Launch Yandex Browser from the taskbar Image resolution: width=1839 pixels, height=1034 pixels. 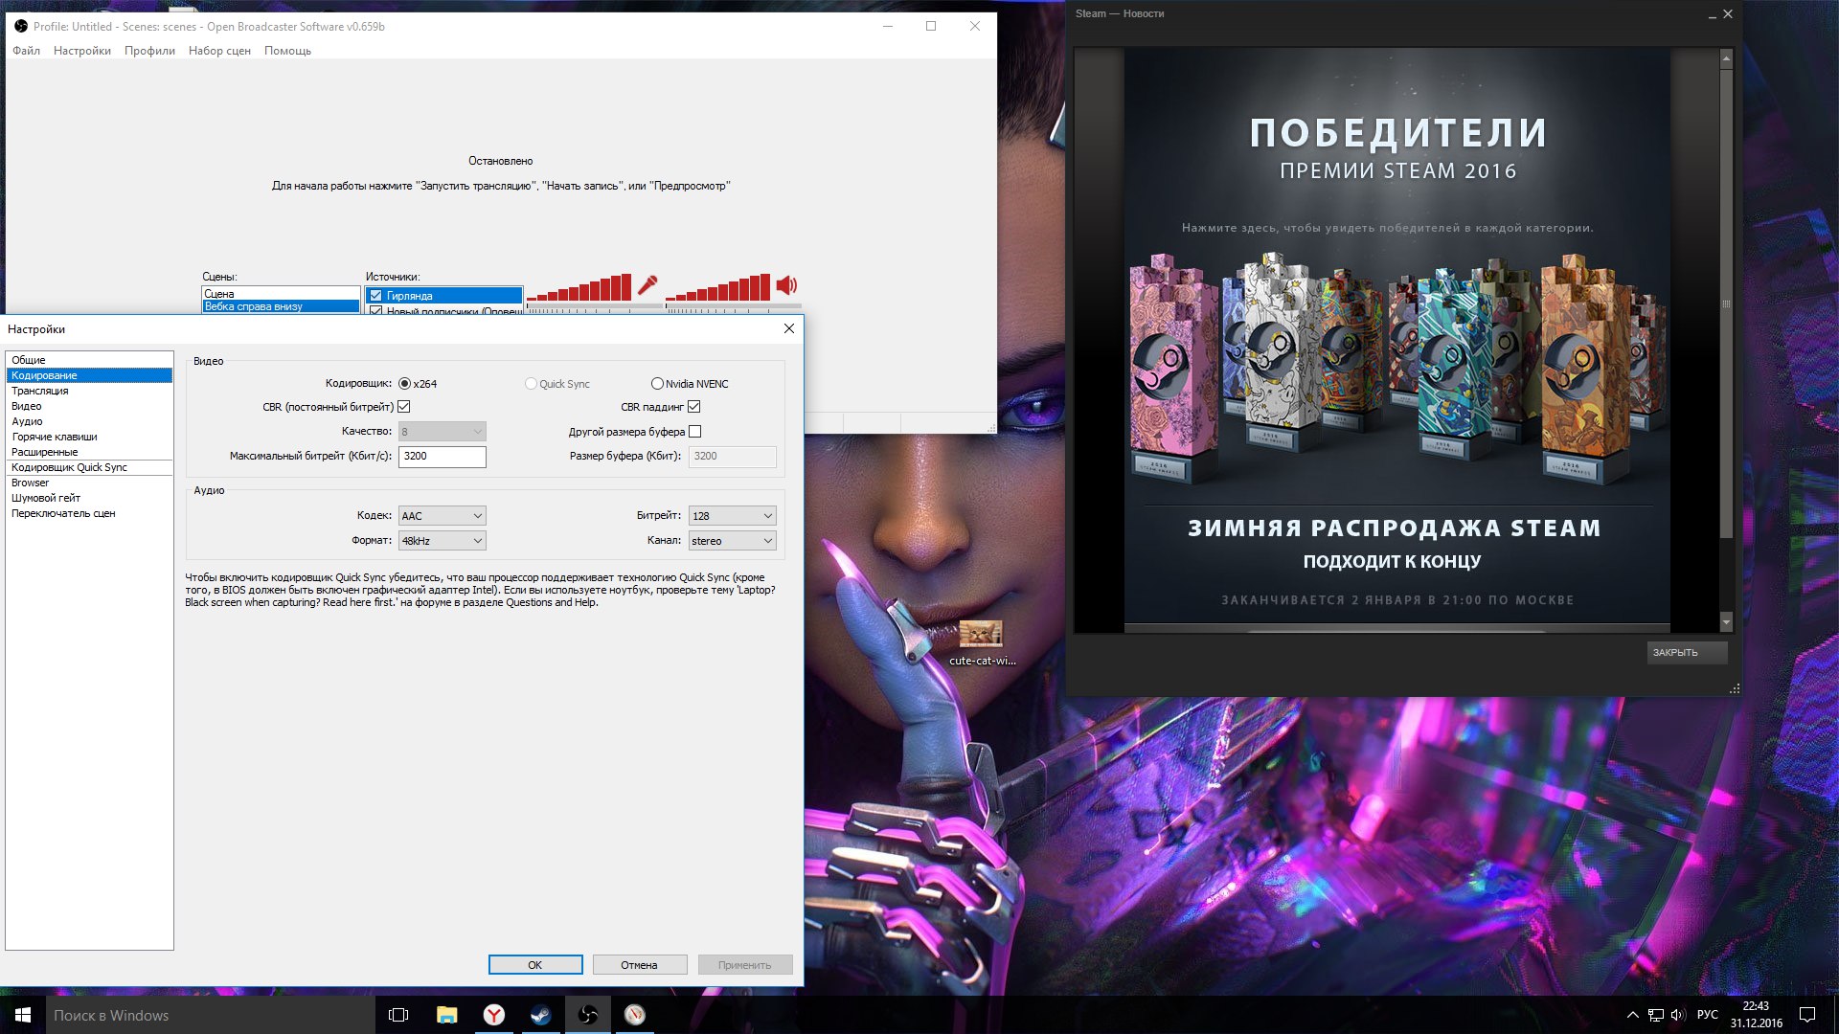click(494, 1015)
